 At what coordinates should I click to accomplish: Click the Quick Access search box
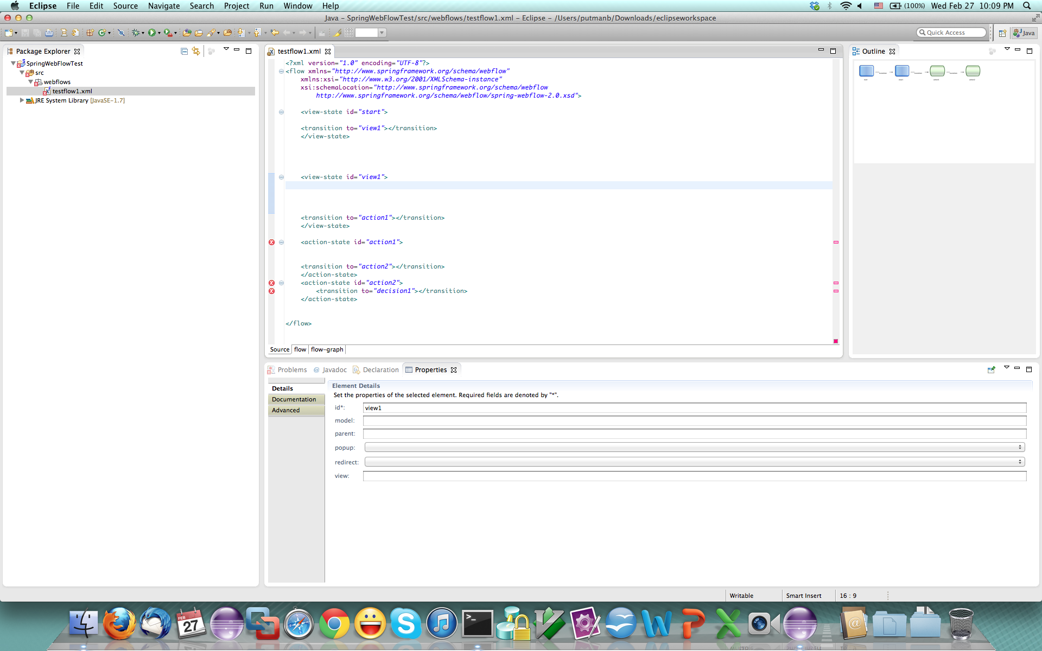(951, 33)
